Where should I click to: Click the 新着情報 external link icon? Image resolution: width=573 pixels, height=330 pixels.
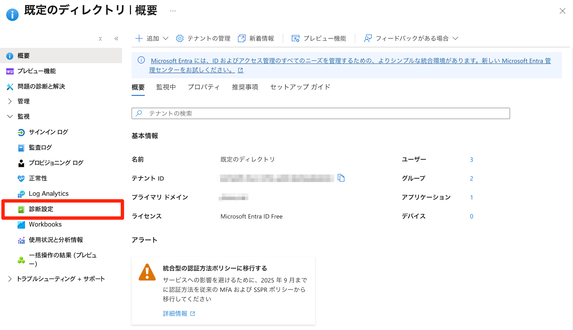(x=242, y=38)
